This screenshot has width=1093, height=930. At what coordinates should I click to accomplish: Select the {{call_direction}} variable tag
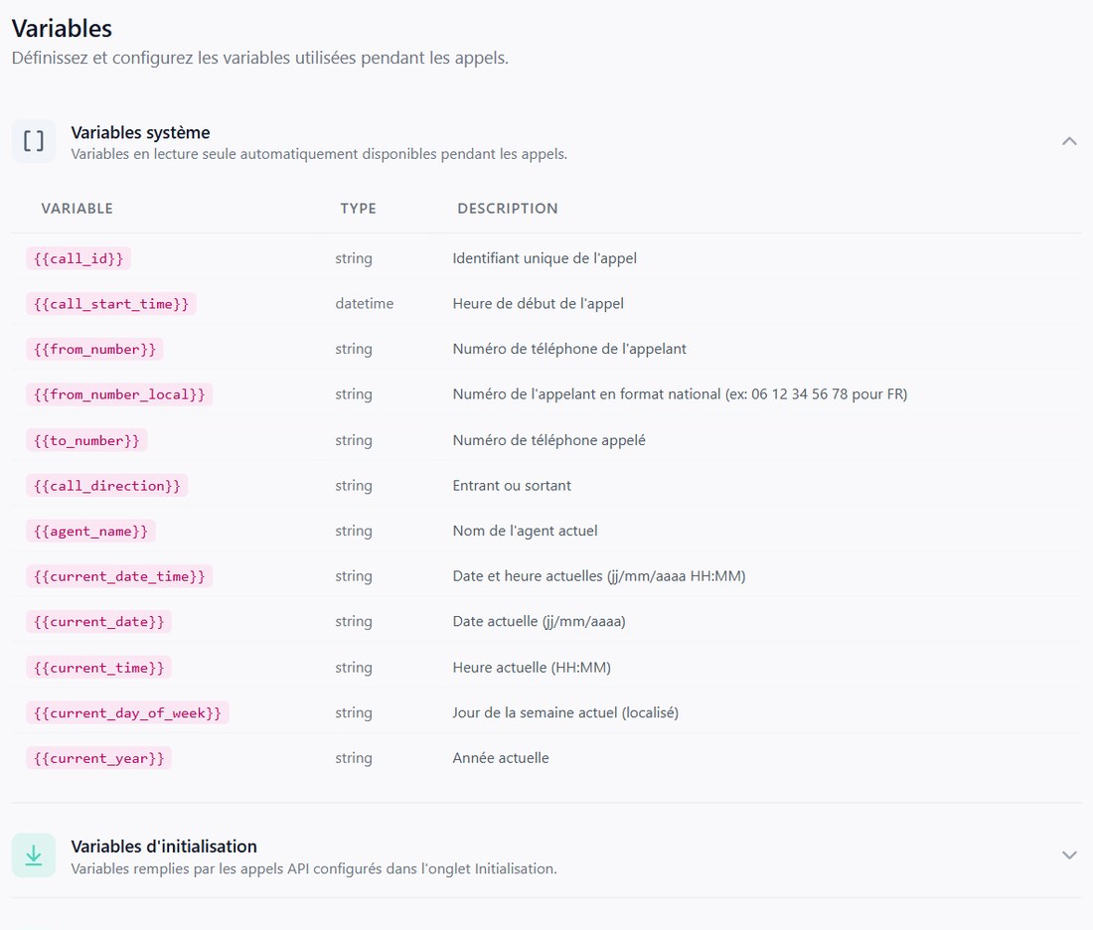point(107,486)
